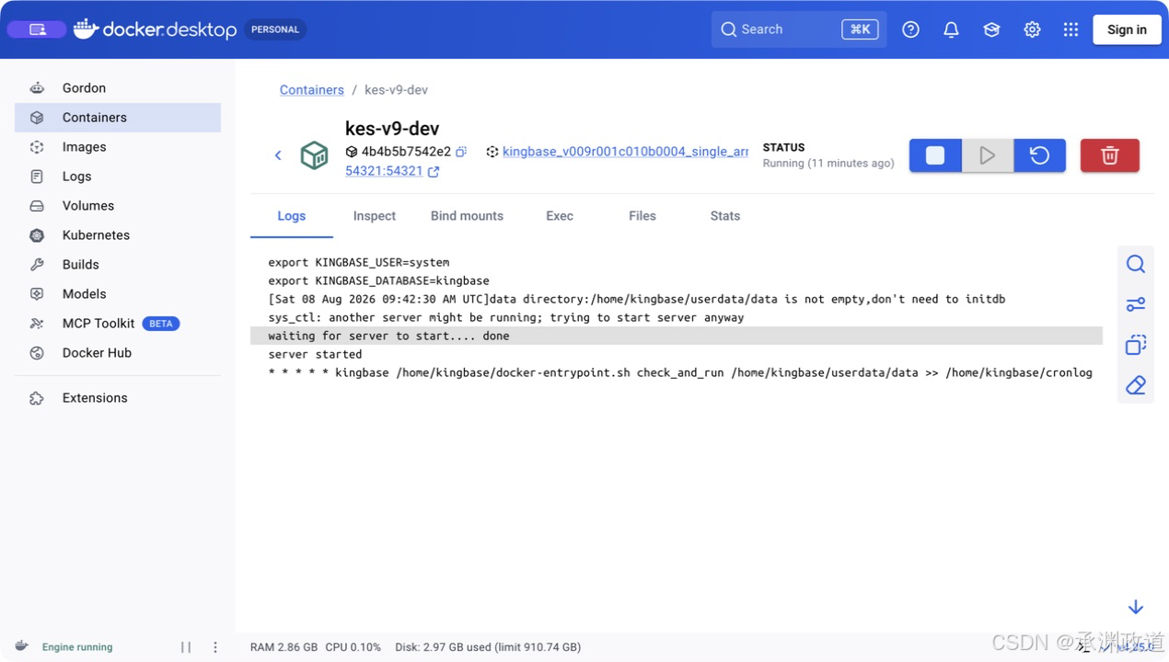The width and height of the screenshot is (1169, 662).
Task: Click the RAM 2.86 GB status entry
Action: click(x=284, y=647)
